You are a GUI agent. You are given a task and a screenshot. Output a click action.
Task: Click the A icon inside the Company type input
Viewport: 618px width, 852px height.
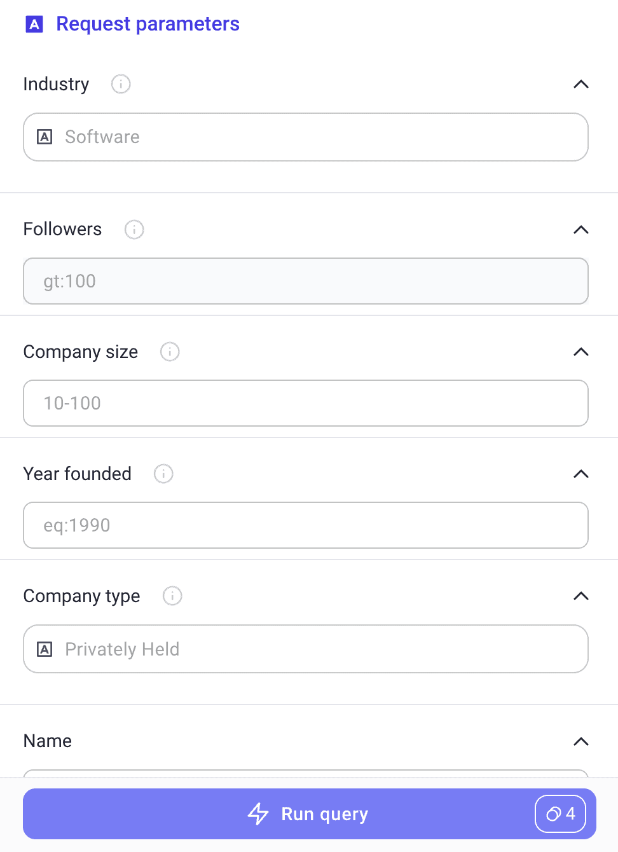point(45,649)
